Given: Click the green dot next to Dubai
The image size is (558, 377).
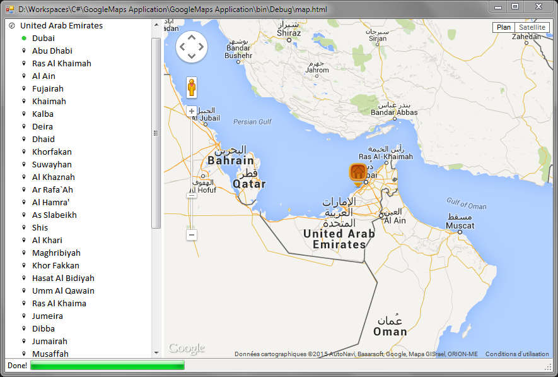Looking at the screenshot, I should (x=24, y=38).
